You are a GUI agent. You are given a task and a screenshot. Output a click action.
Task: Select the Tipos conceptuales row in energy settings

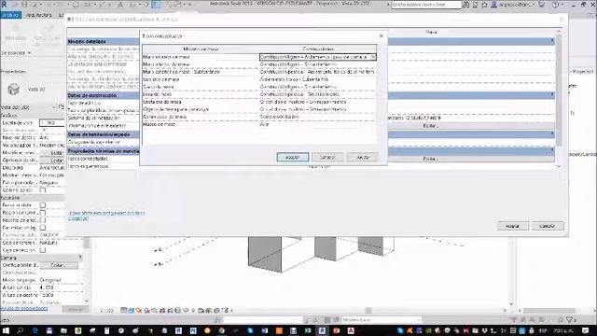tap(104, 159)
